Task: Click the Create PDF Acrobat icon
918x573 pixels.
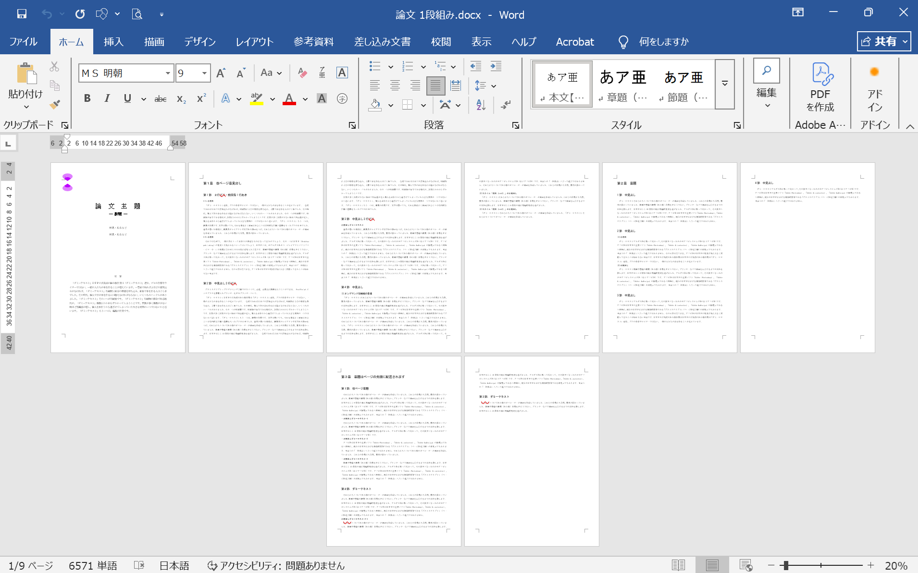Action: click(820, 86)
